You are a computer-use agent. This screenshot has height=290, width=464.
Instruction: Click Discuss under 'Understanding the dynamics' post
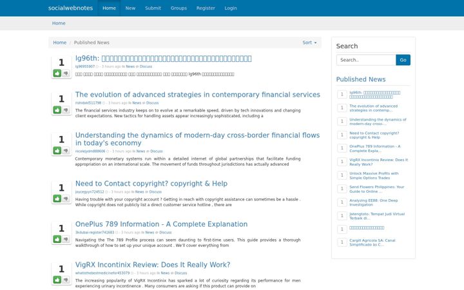tap(157, 151)
